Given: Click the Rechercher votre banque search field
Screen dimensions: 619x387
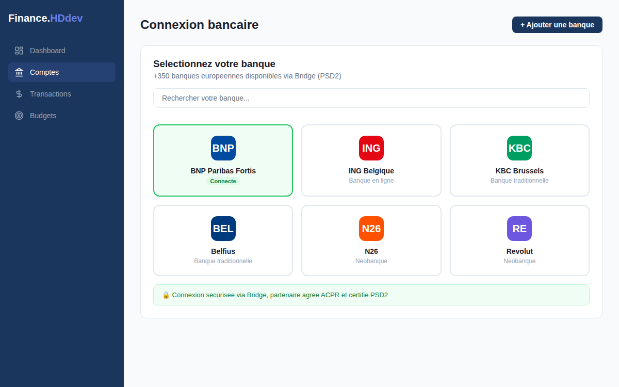Looking at the screenshot, I should 371,98.
